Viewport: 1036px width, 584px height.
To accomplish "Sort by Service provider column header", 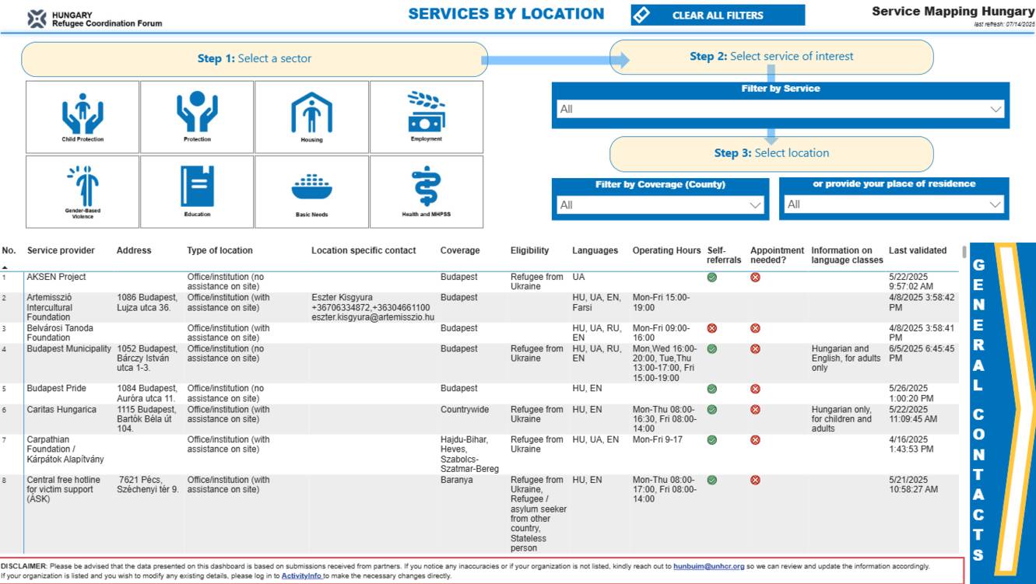I will tap(61, 250).
